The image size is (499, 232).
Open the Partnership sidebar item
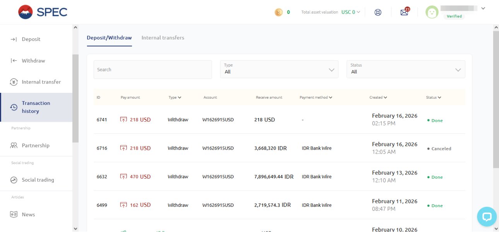(36, 145)
